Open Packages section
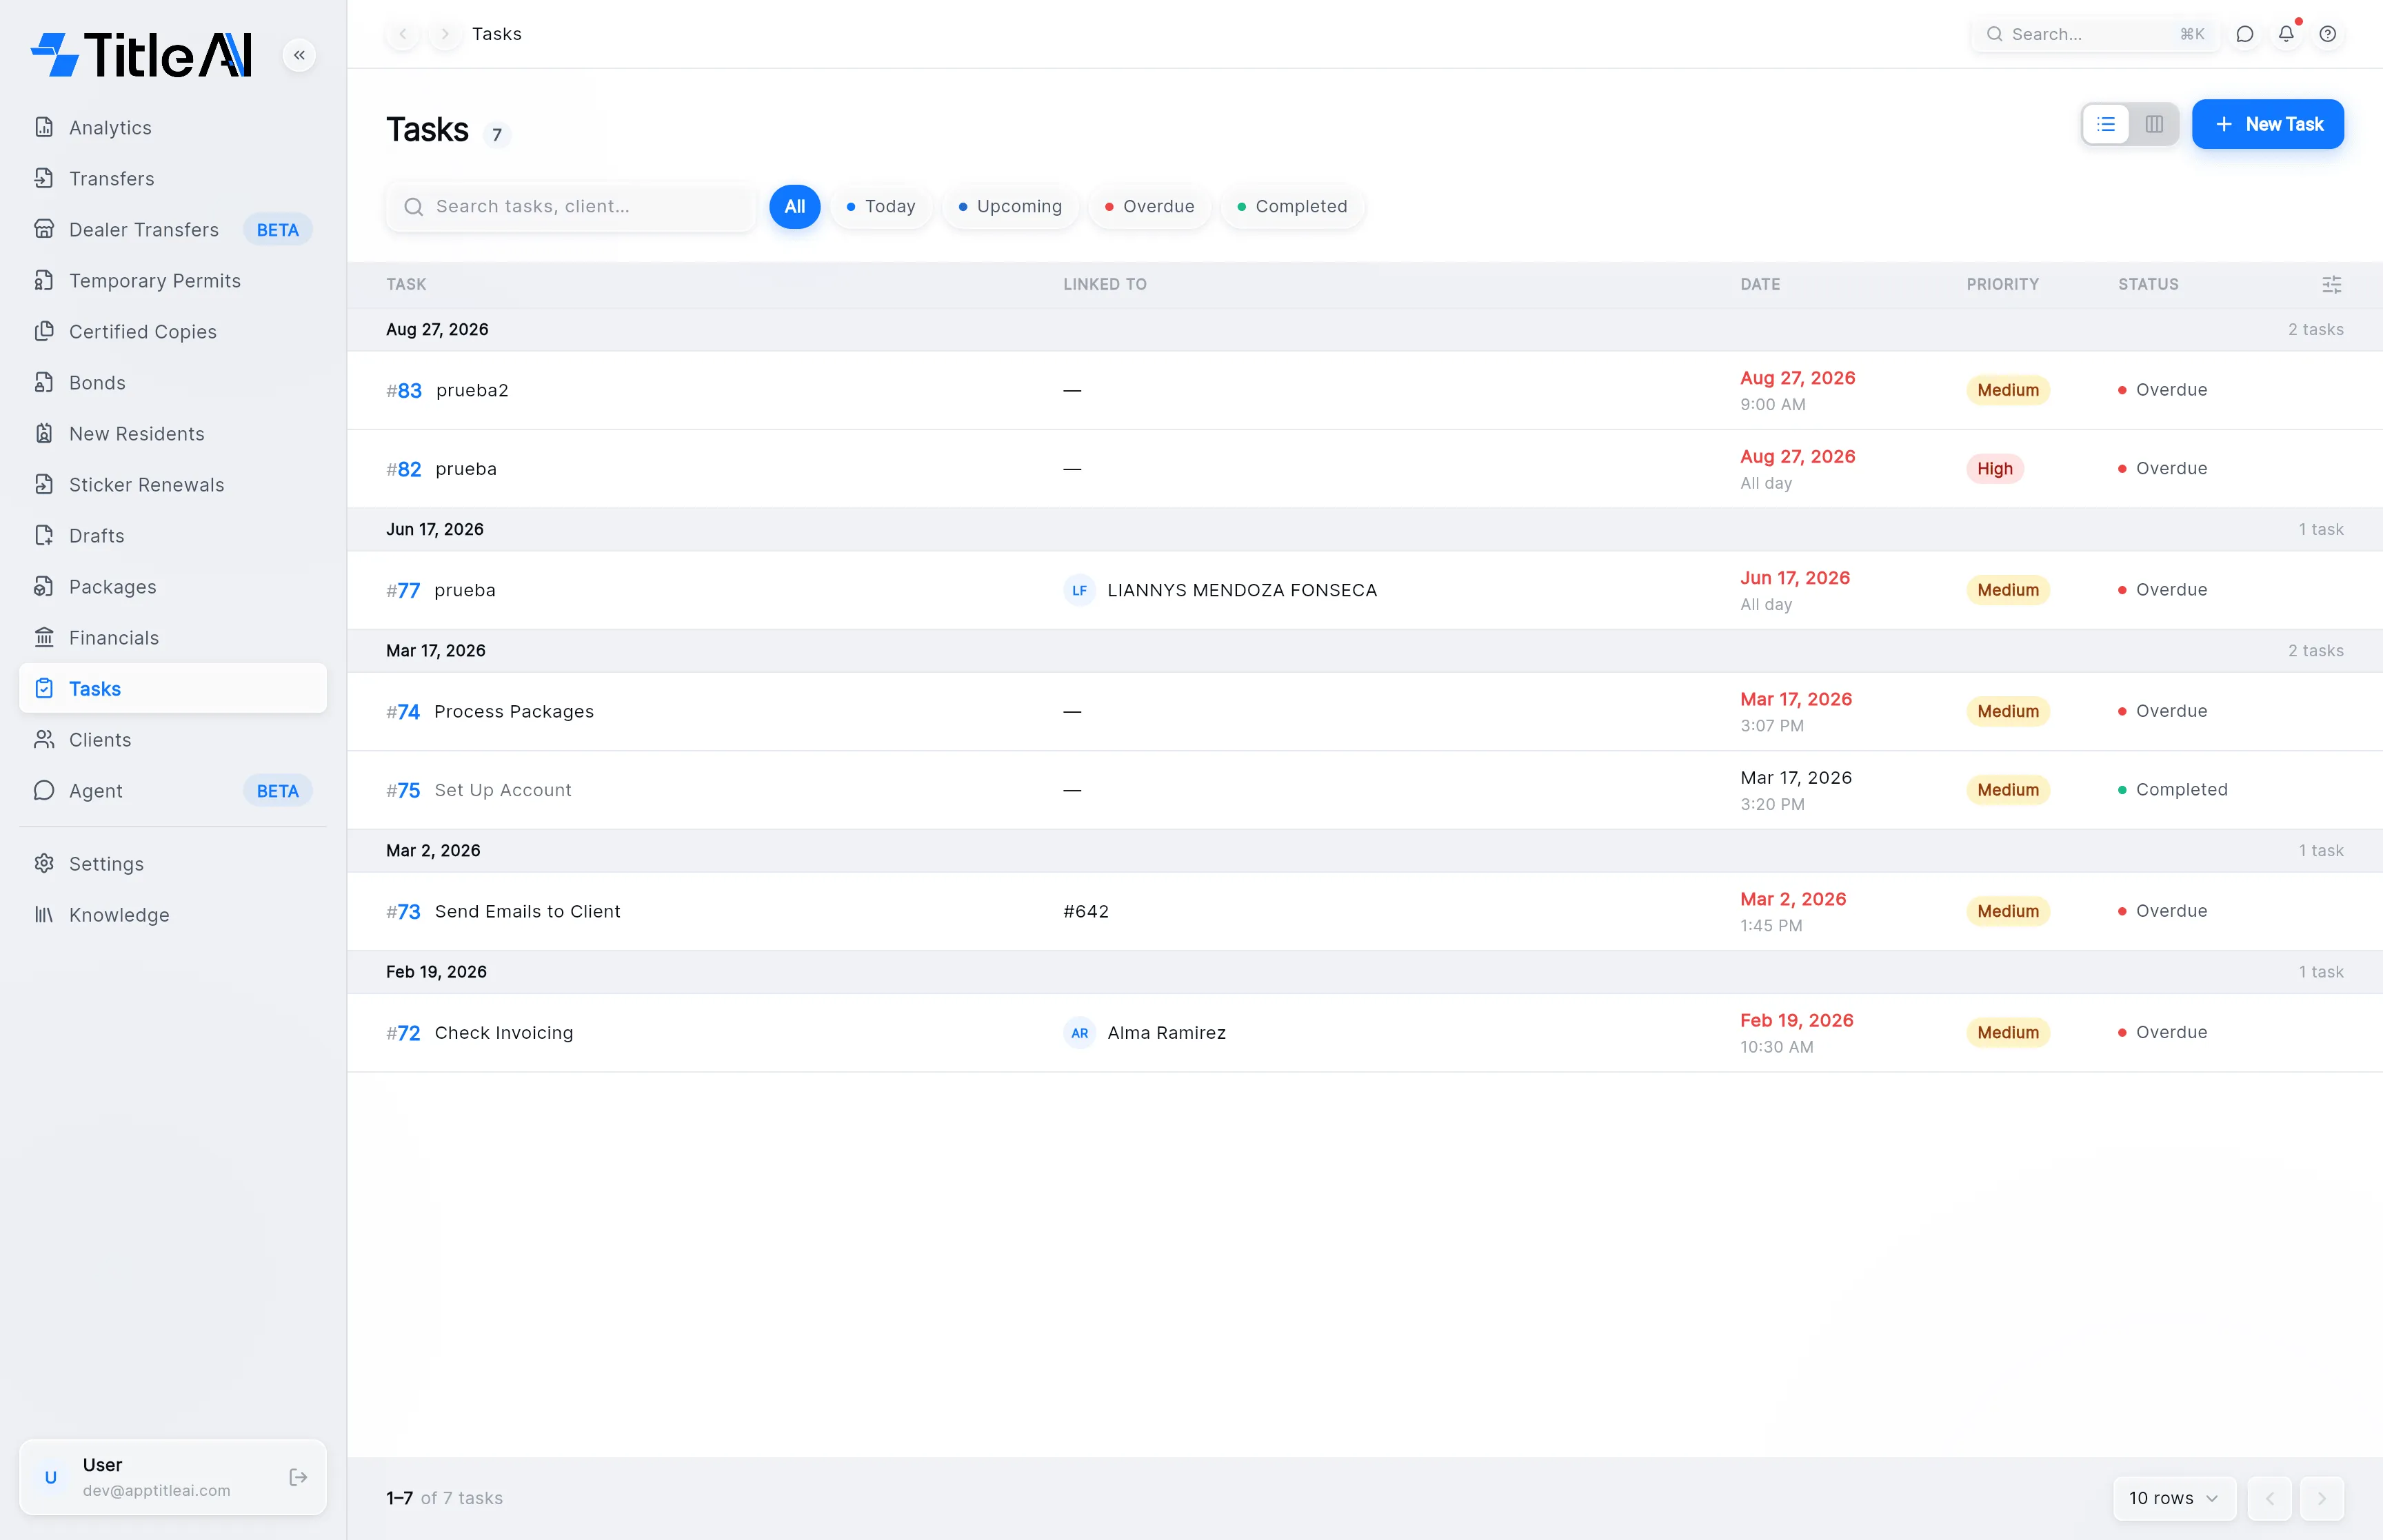This screenshot has height=1540, width=2383. [x=173, y=587]
